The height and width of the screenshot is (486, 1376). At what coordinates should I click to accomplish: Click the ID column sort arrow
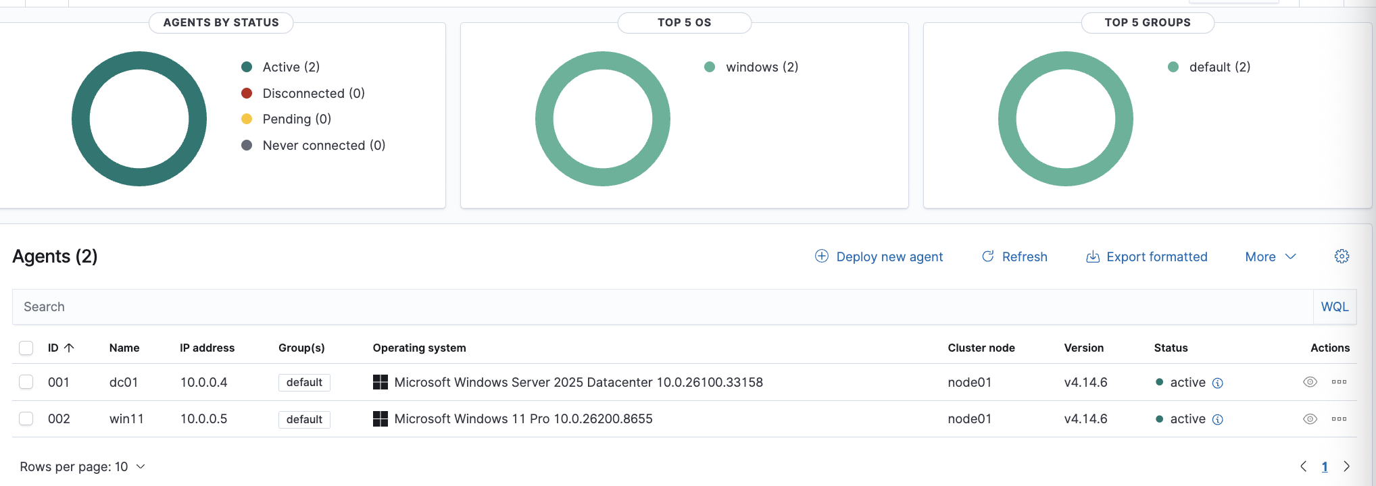point(69,348)
